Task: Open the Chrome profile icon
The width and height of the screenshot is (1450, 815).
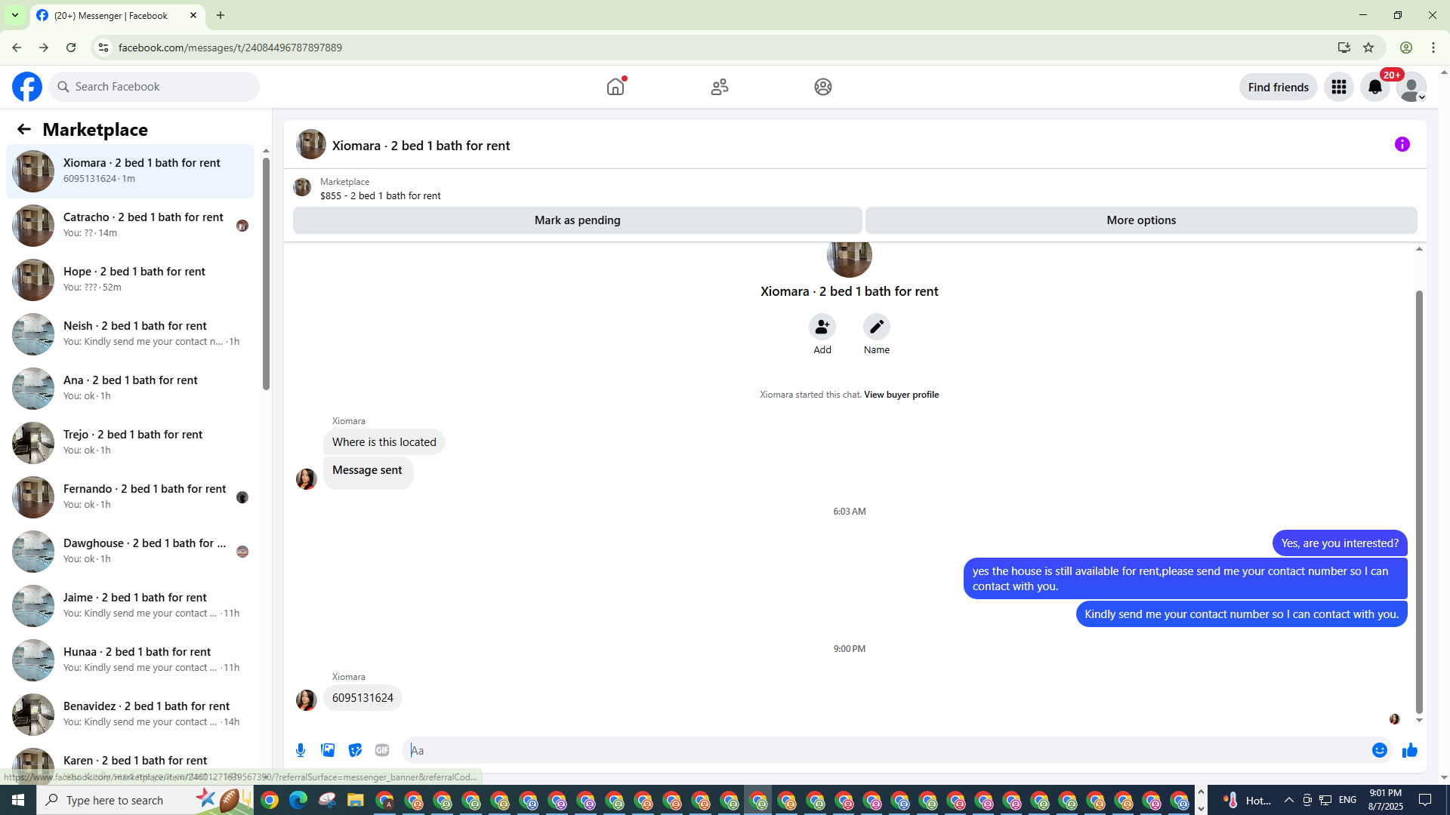Action: point(1406,48)
